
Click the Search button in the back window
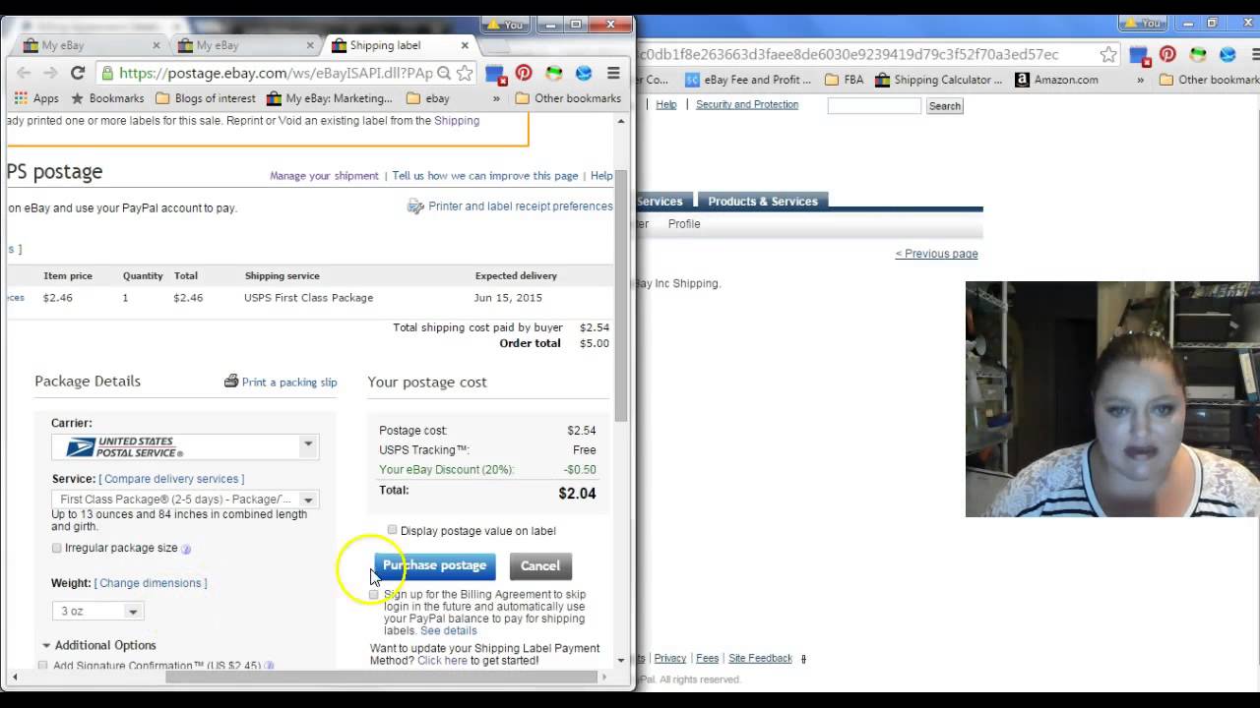click(x=944, y=106)
